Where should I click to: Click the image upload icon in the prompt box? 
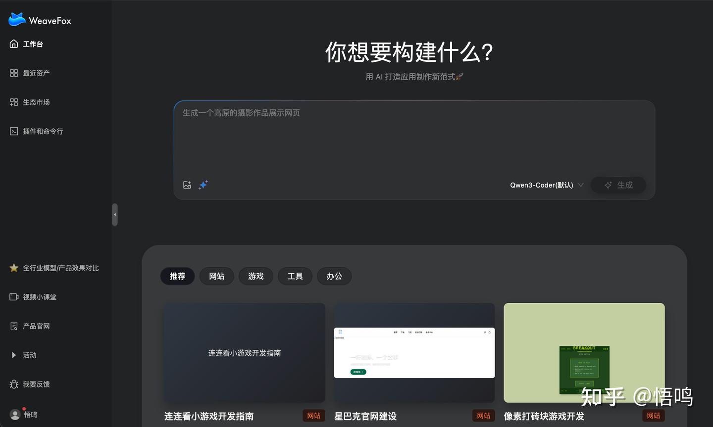pos(187,185)
